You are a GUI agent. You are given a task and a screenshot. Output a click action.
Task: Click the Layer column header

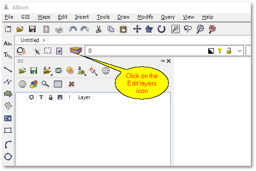coord(84,97)
